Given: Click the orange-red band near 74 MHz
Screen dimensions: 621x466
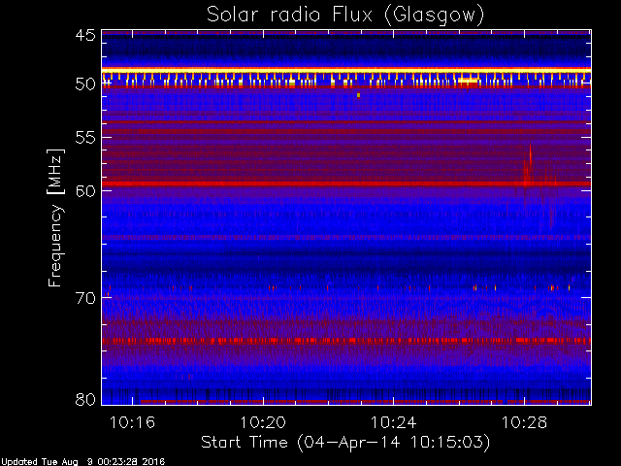Looking at the screenshot, I should click(291, 341).
